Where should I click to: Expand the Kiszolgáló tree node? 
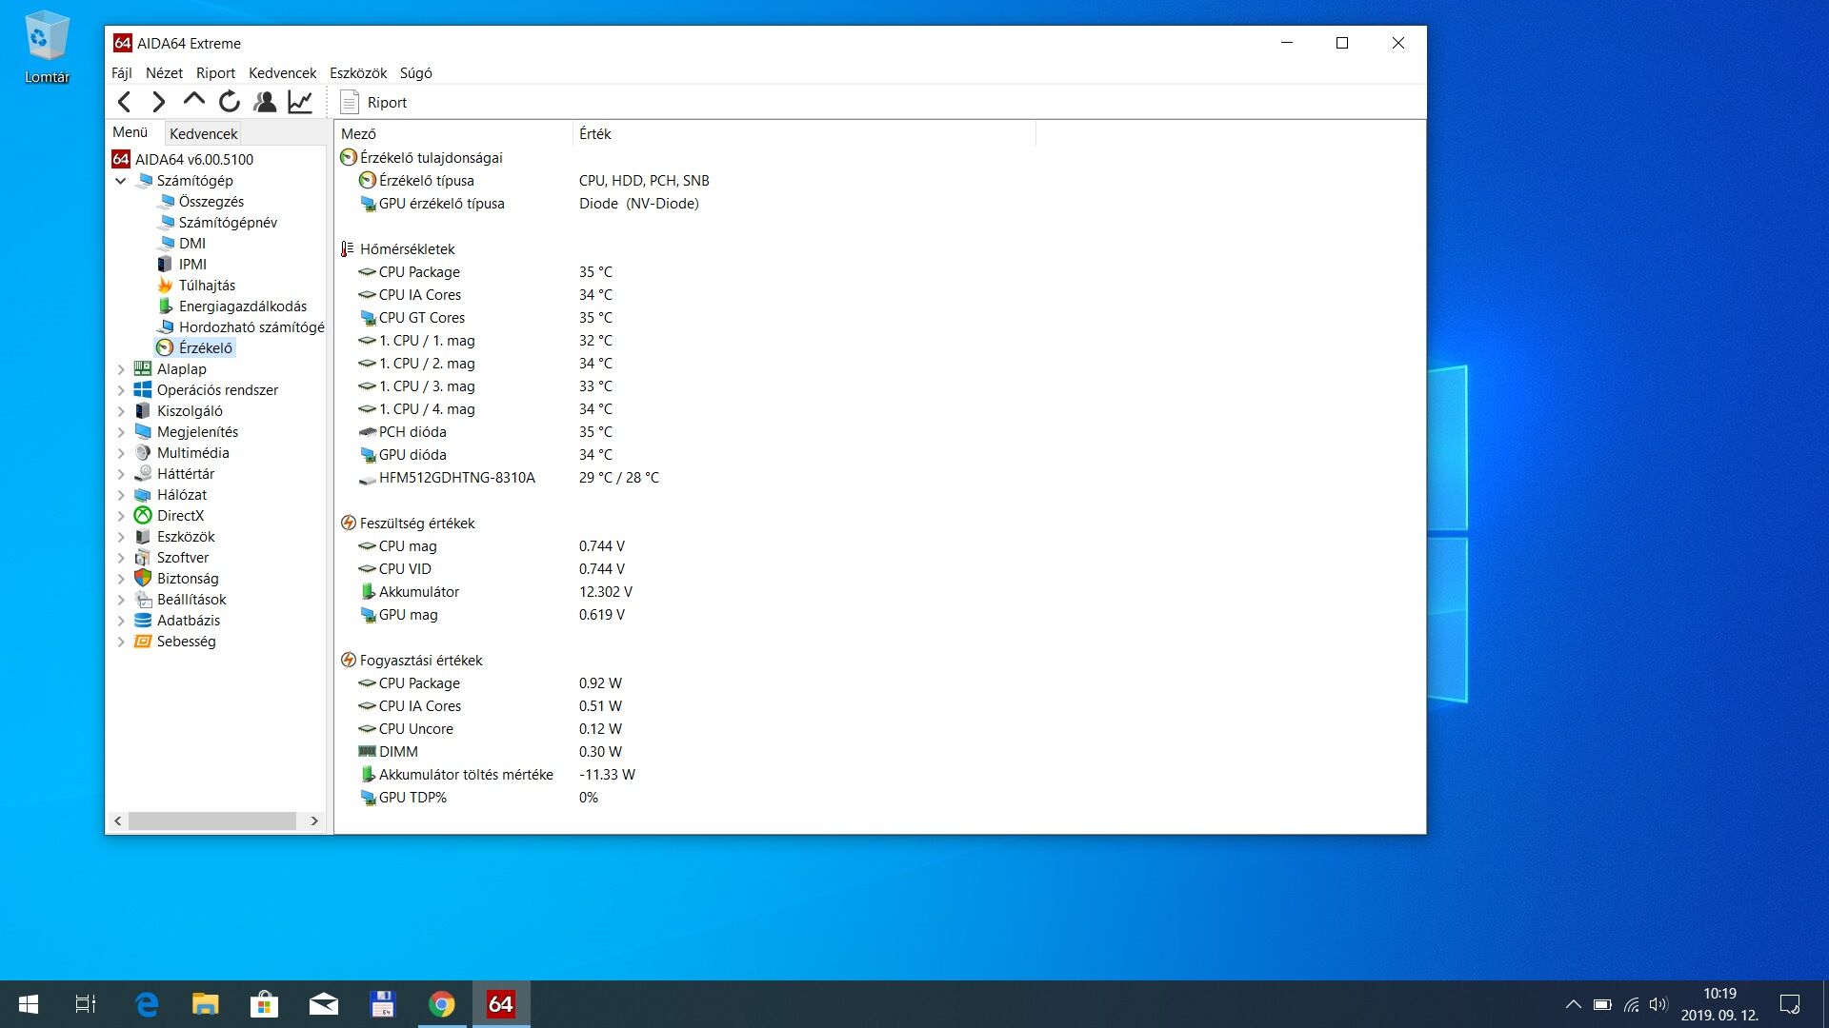click(121, 411)
